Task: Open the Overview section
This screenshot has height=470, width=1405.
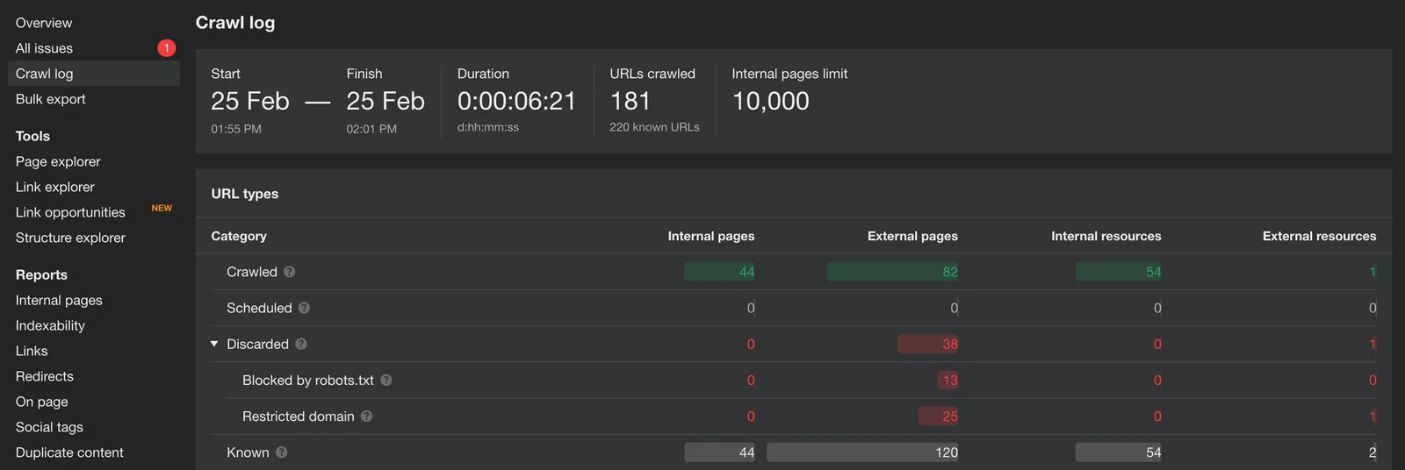Action: [x=44, y=23]
